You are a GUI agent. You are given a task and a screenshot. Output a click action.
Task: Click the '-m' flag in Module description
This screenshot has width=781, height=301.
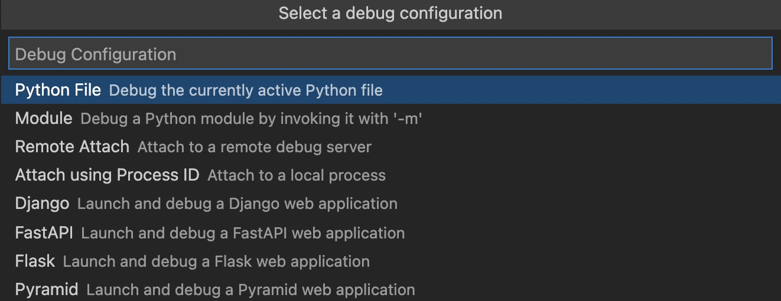coord(408,119)
